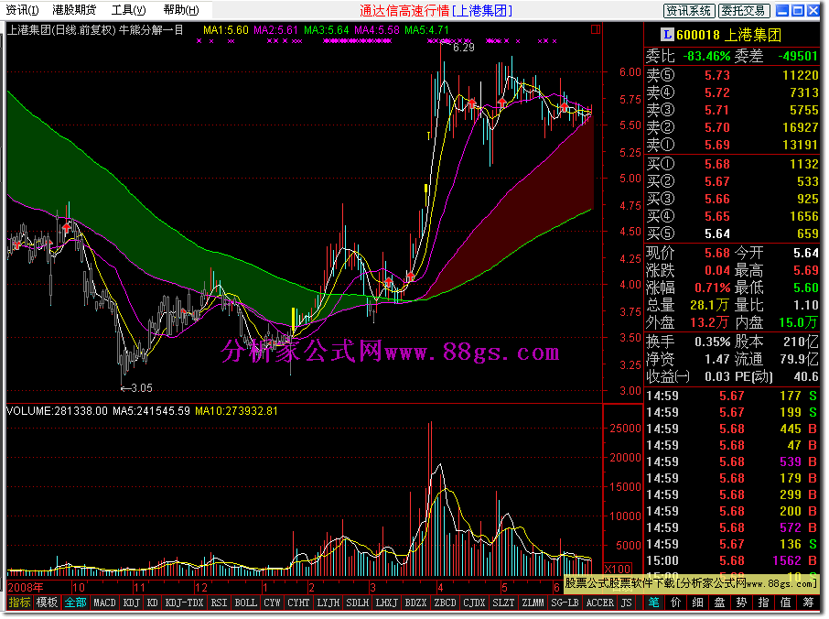The height and width of the screenshot is (619, 829).
Task: Switch to the MACD indicator tab
Action: 104,603
